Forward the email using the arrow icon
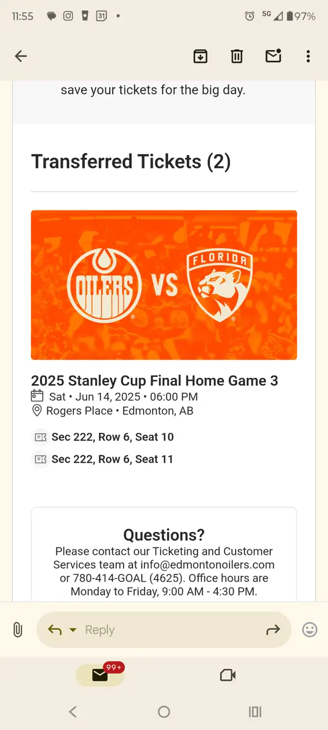This screenshot has height=730, width=328. click(273, 630)
